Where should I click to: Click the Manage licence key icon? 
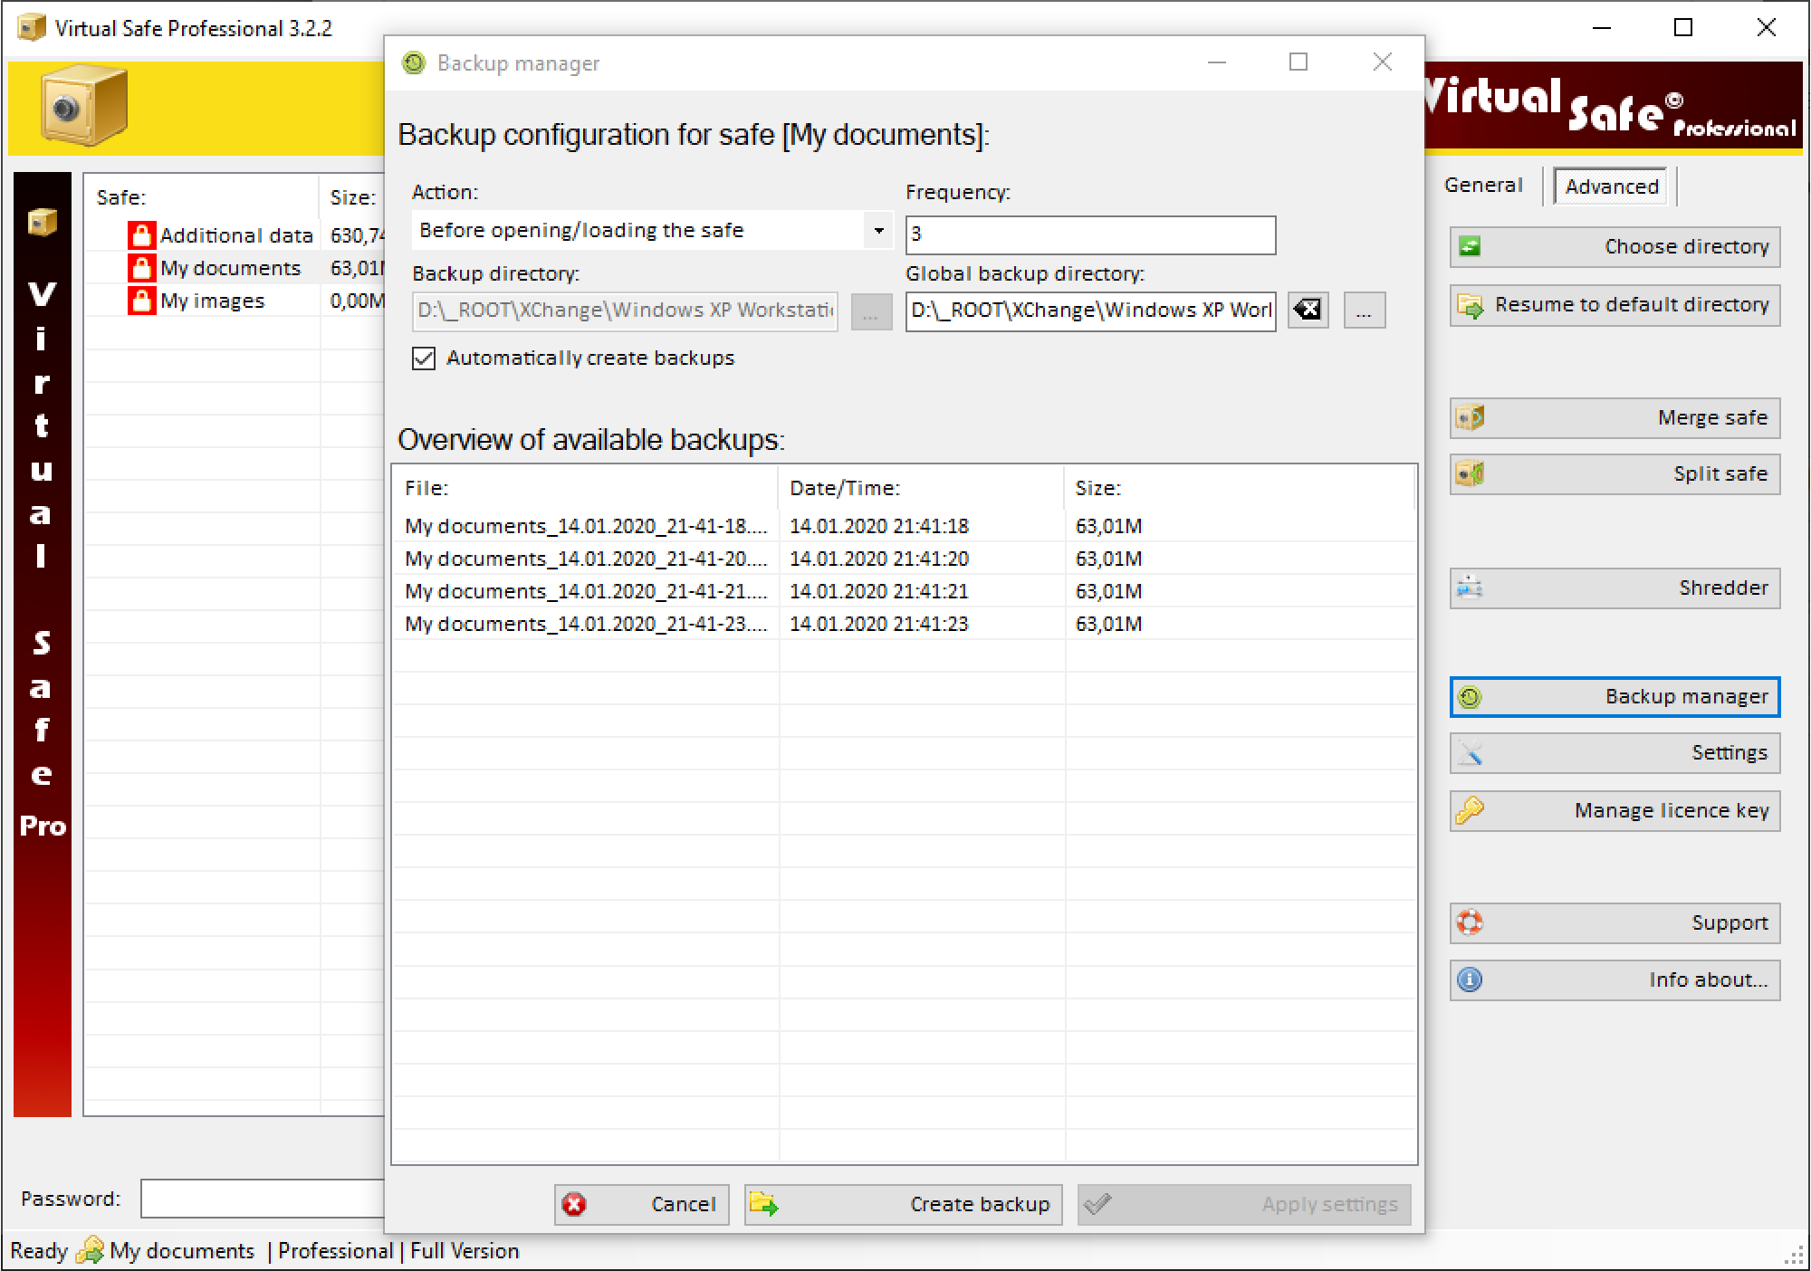(x=1470, y=810)
